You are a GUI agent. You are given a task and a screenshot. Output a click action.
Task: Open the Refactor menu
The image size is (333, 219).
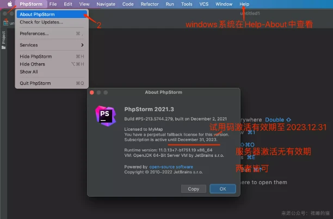coord(150,4)
